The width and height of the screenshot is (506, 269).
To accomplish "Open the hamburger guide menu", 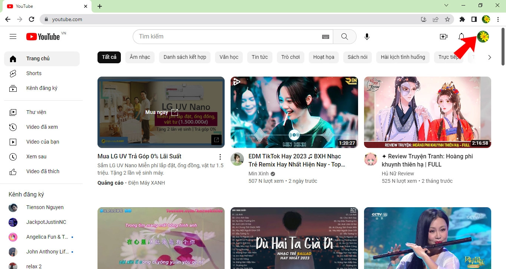I will tap(13, 36).
